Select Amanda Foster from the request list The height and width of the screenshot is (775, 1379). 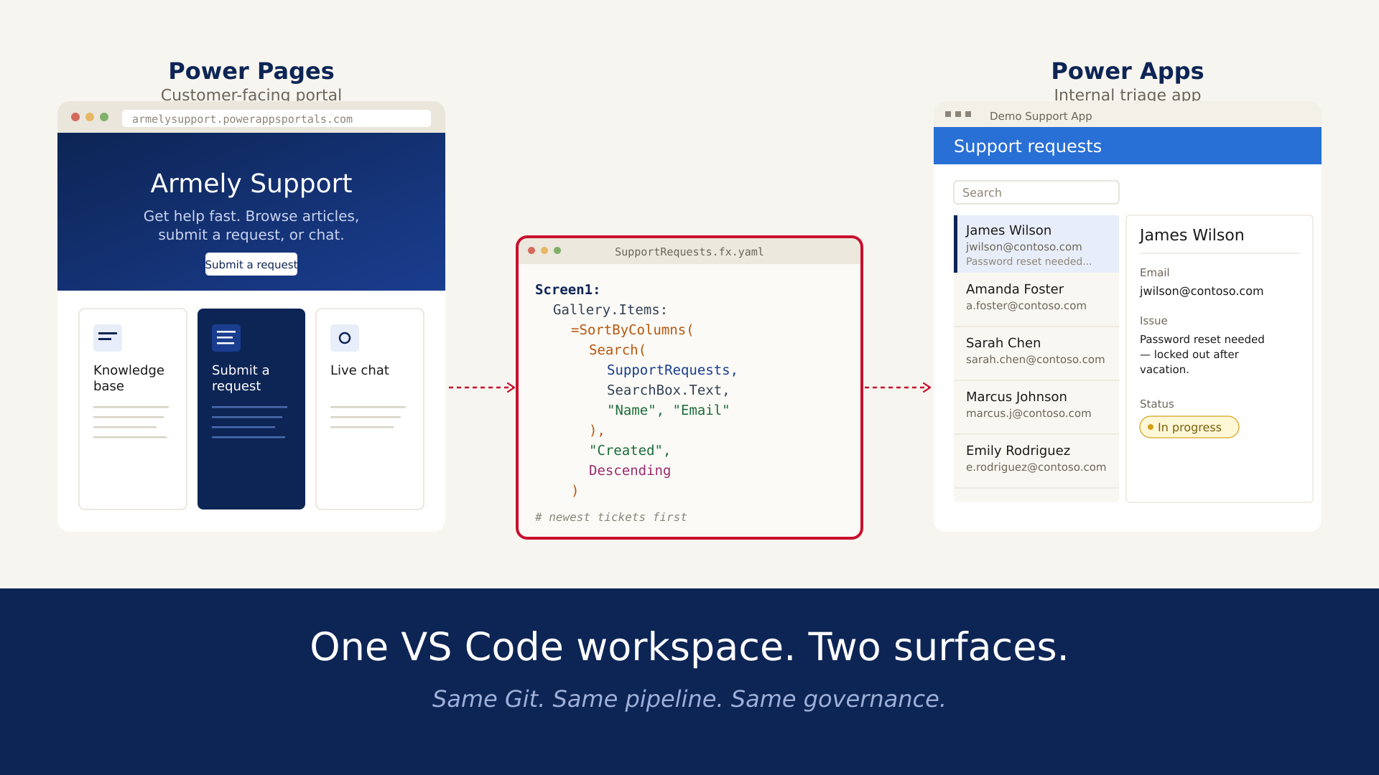tap(1036, 296)
